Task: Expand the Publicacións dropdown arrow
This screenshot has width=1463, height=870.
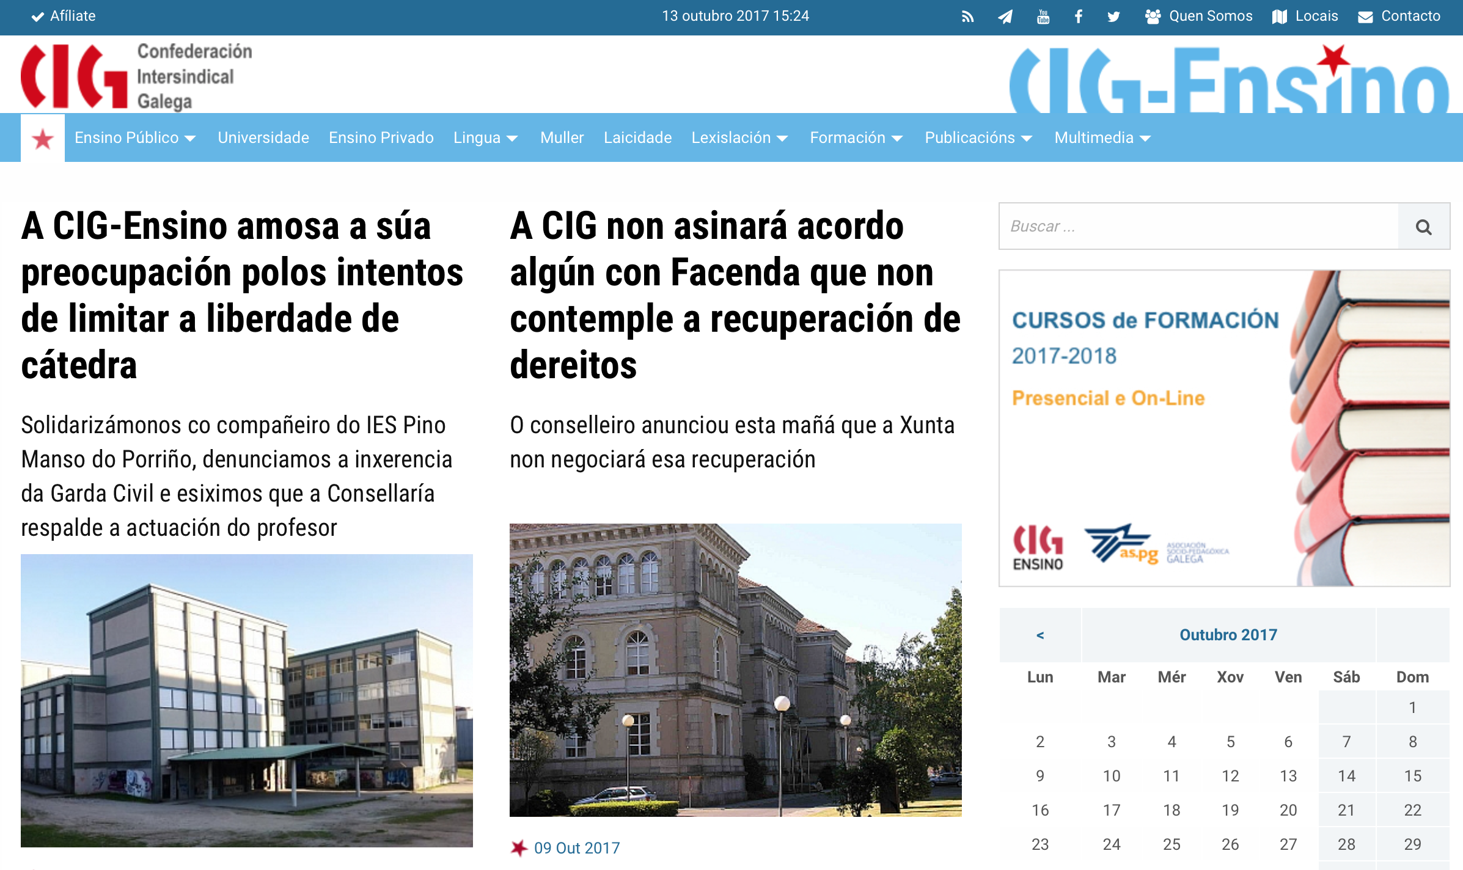Action: pyautogui.click(x=1027, y=139)
